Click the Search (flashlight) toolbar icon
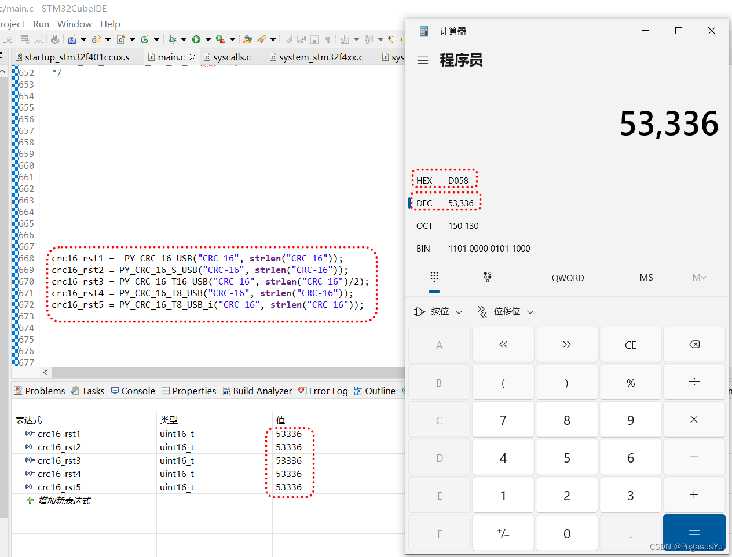Image resolution: width=732 pixels, height=557 pixels. (x=261, y=39)
